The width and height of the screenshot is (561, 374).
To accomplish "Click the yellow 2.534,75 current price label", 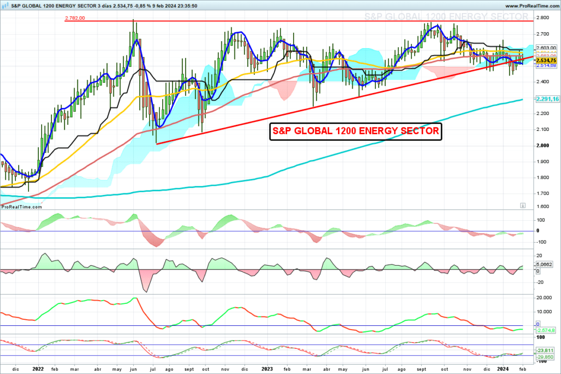I will 546,61.
